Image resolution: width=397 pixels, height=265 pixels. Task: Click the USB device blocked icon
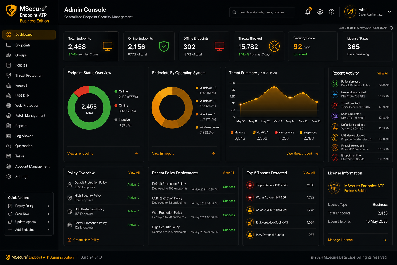coord(335,137)
